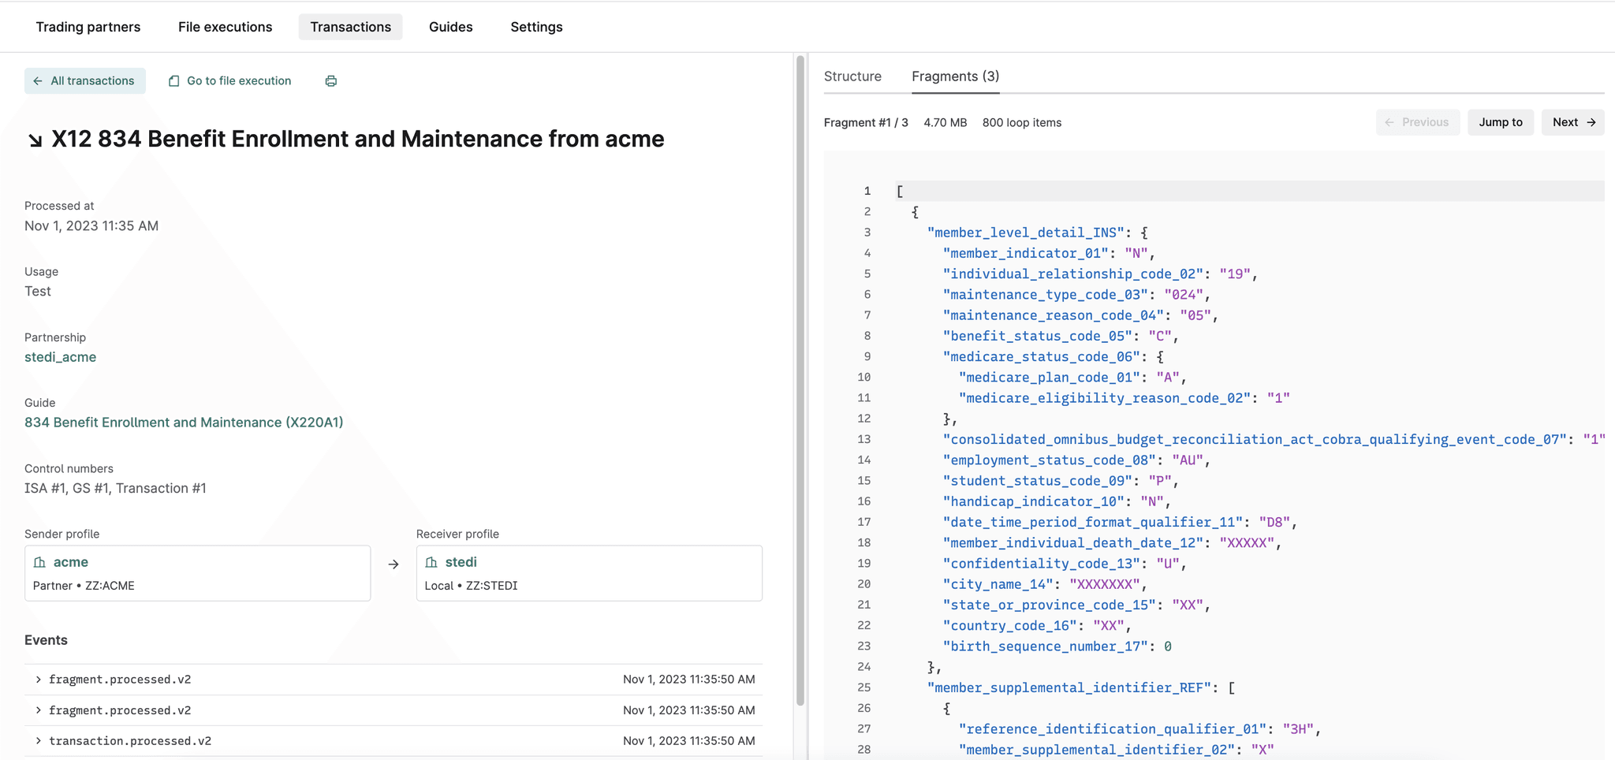Open the stedi_acme partnership link
This screenshot has height=760, width=1615.
pyautogui.click(x=60, y=356)
